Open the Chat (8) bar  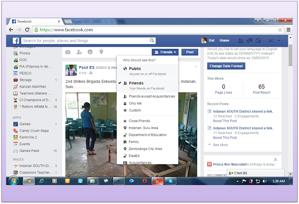click(256, 173)
